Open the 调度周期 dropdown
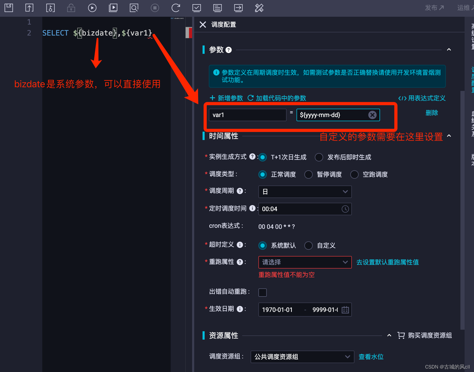Screen dimensions: 474x372 point(305,191)
